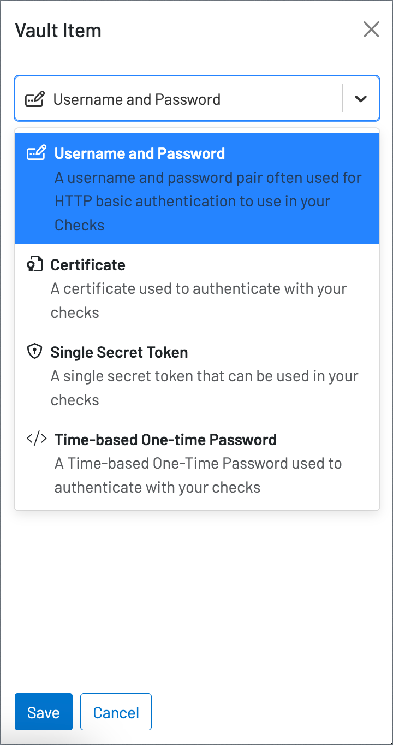Viewport: 393px width, 745px height.
Task: Collapse the list using the chevron arrow
Action: tap(360, 99)
